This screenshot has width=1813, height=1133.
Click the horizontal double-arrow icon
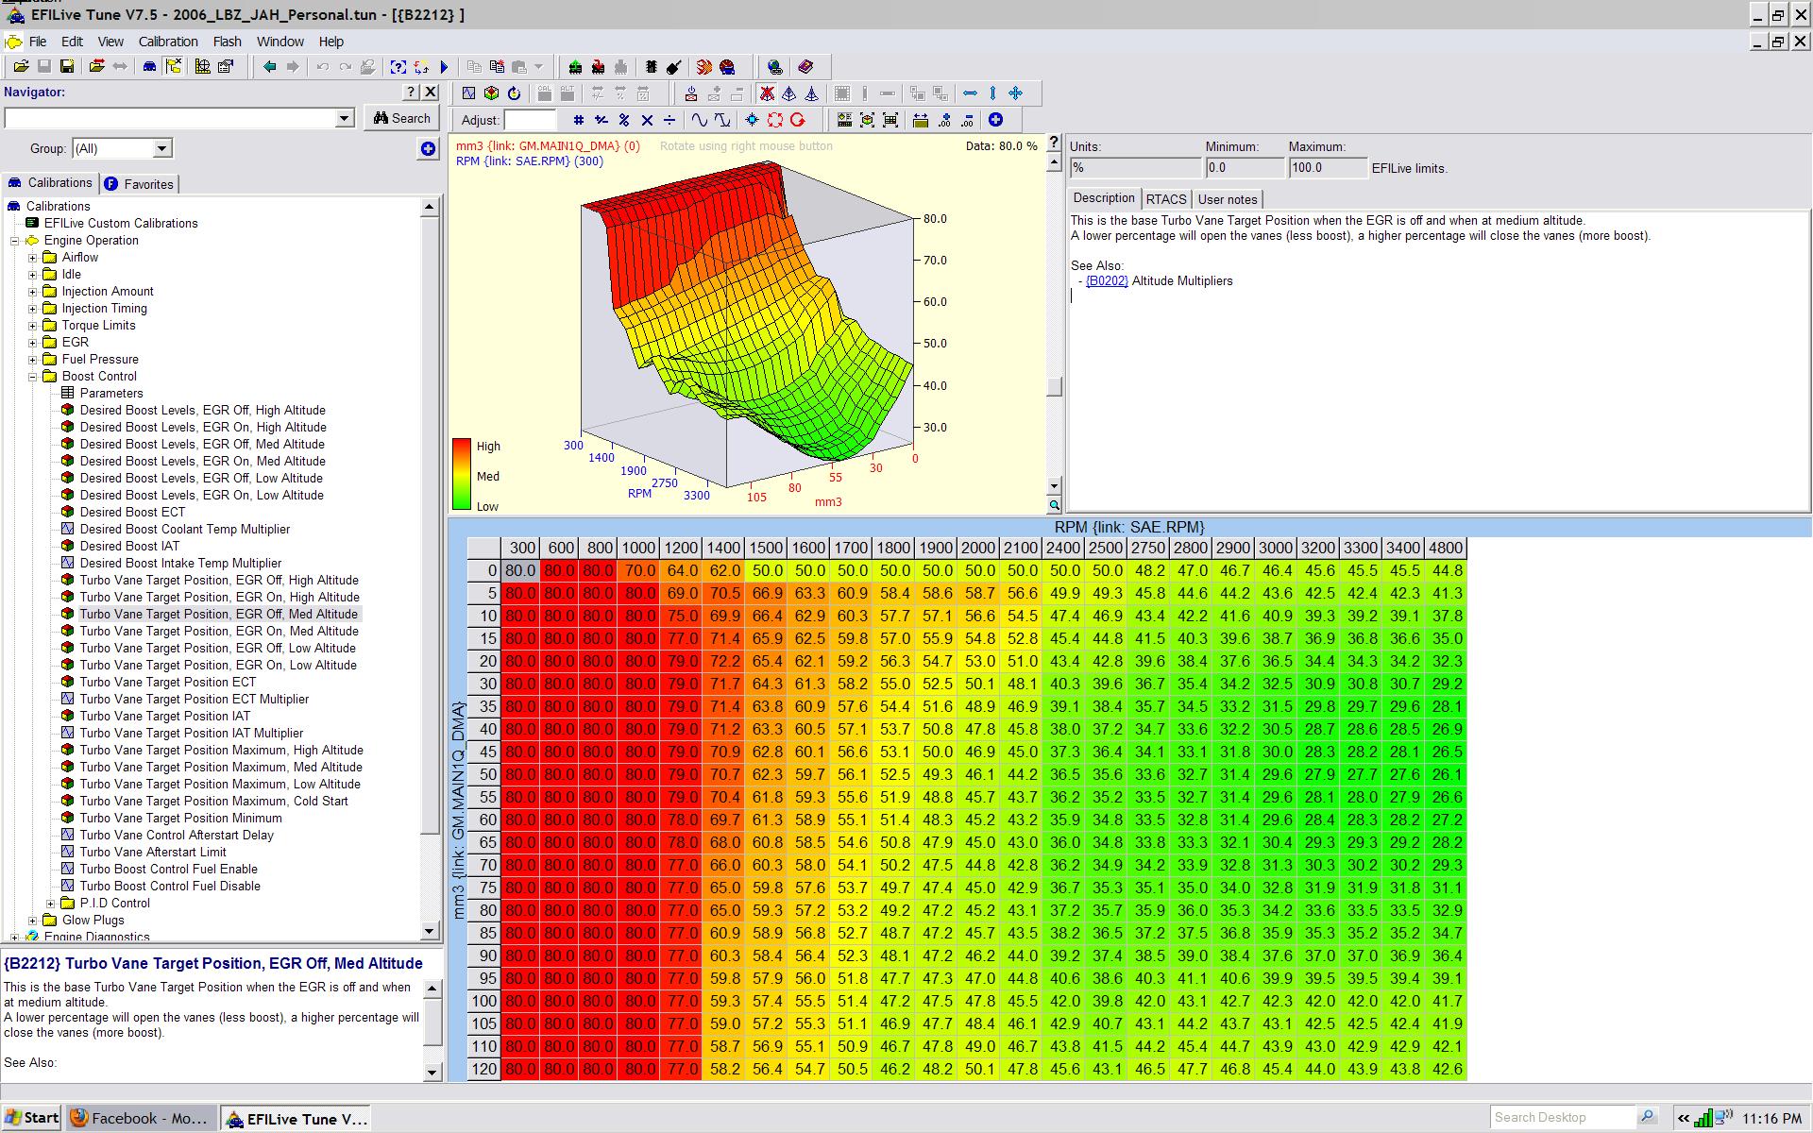pos(970,93)
